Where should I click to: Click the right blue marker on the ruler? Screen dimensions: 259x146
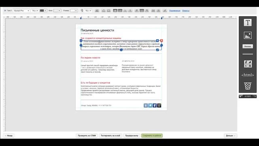pos(162,18)
